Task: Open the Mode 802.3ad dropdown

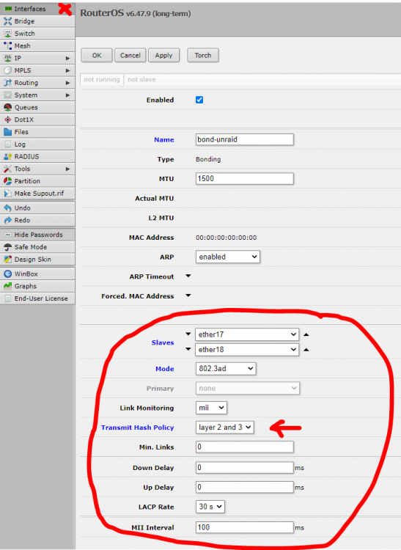Action: click(226, 369)
